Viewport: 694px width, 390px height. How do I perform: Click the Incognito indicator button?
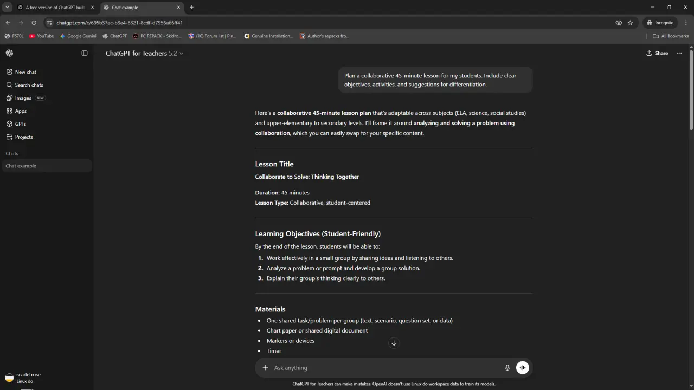click(x=660, y=23)
